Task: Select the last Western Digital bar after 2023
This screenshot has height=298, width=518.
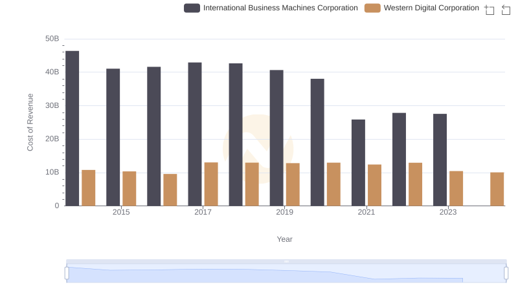Action: point(497,189)
